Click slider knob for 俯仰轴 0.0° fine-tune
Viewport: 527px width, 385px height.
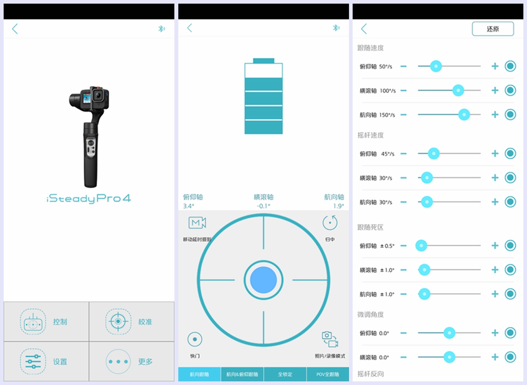pos(449,333)
